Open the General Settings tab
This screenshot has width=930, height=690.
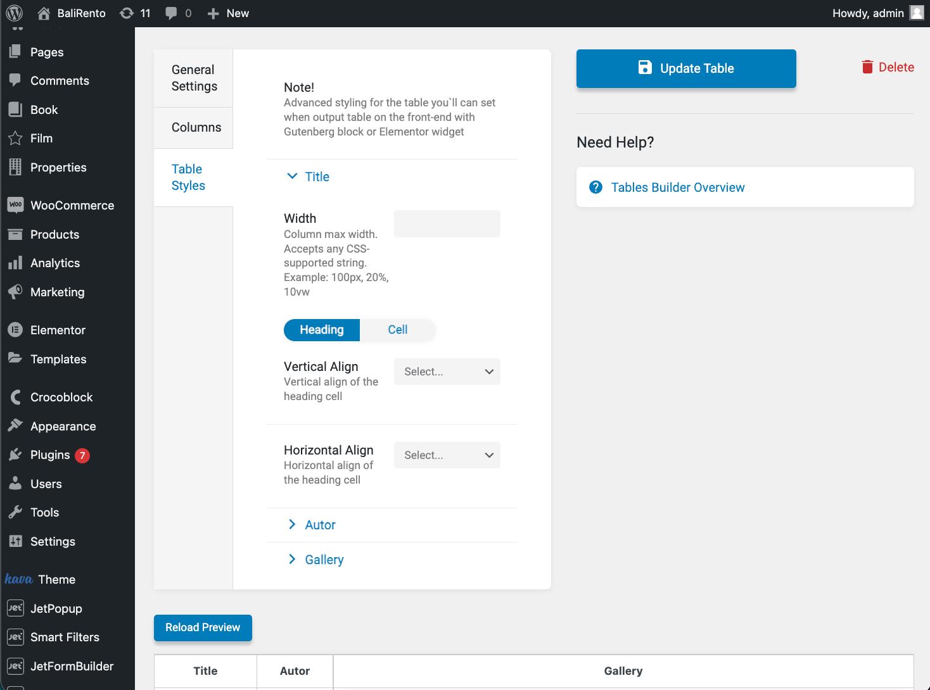[x=193, y=78]
